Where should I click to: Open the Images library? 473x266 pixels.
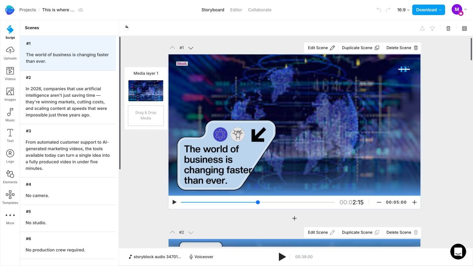10,94
